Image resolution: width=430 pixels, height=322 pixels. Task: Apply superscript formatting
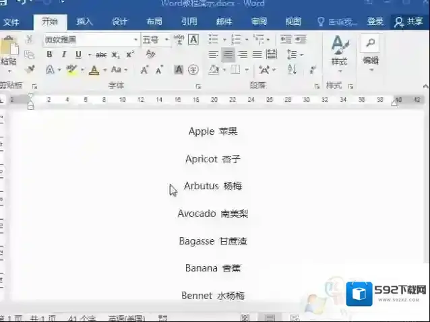[129, 55]
